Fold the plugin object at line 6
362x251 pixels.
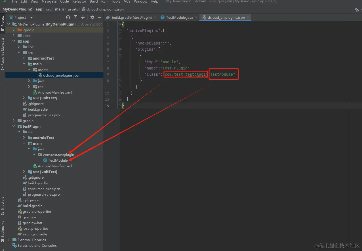tap(120, 56)
